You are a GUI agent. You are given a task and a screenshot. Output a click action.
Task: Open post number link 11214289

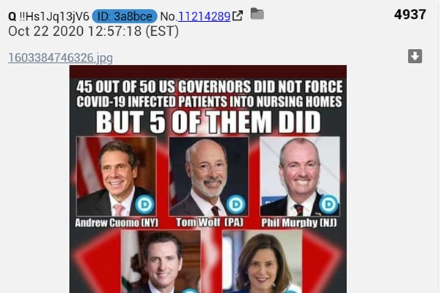[x=205, y=17]
